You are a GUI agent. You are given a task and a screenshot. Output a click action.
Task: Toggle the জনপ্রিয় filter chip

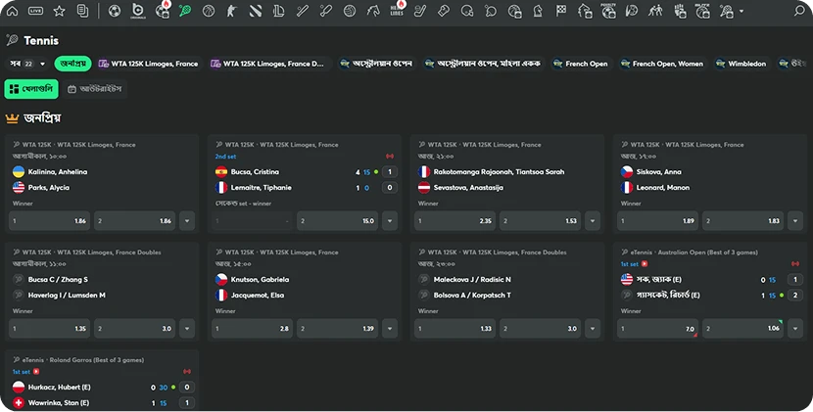click(x=72, y=64)
